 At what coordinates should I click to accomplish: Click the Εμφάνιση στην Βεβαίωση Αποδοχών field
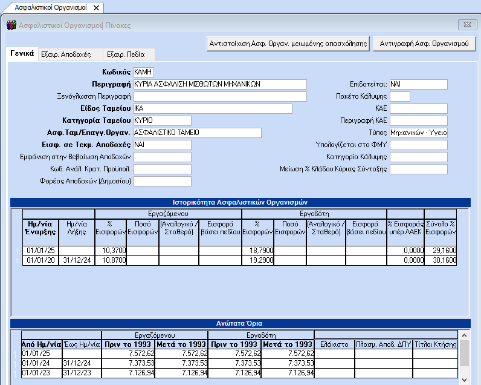point(163,157)
